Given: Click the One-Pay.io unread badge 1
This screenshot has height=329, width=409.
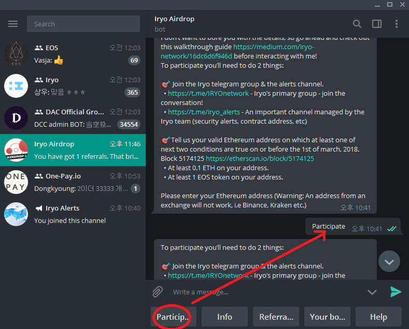Looking at the screenshot, I should (135, 188).
